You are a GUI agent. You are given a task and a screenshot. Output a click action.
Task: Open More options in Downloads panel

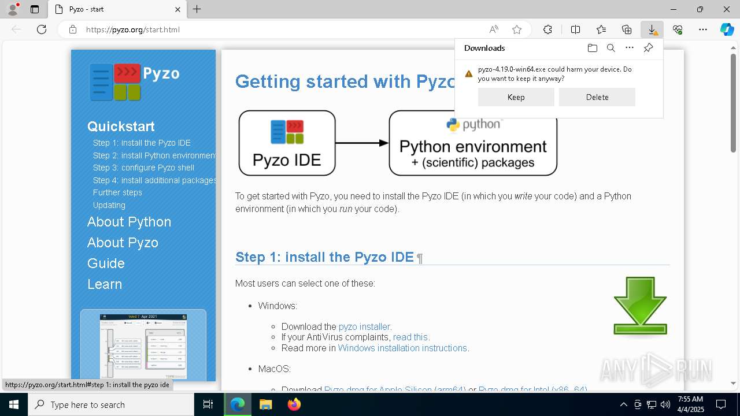(630, 48)
